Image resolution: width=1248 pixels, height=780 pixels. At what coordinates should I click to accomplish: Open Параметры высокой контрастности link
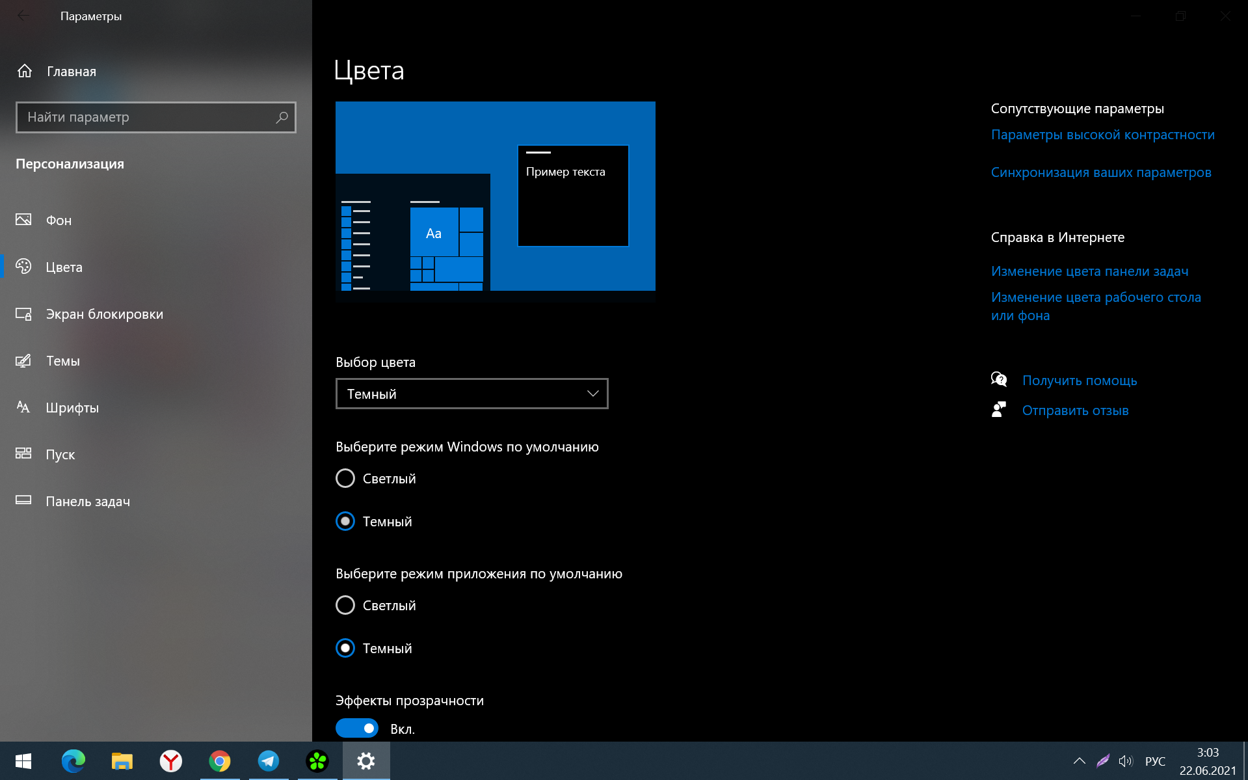(1102, 135)
